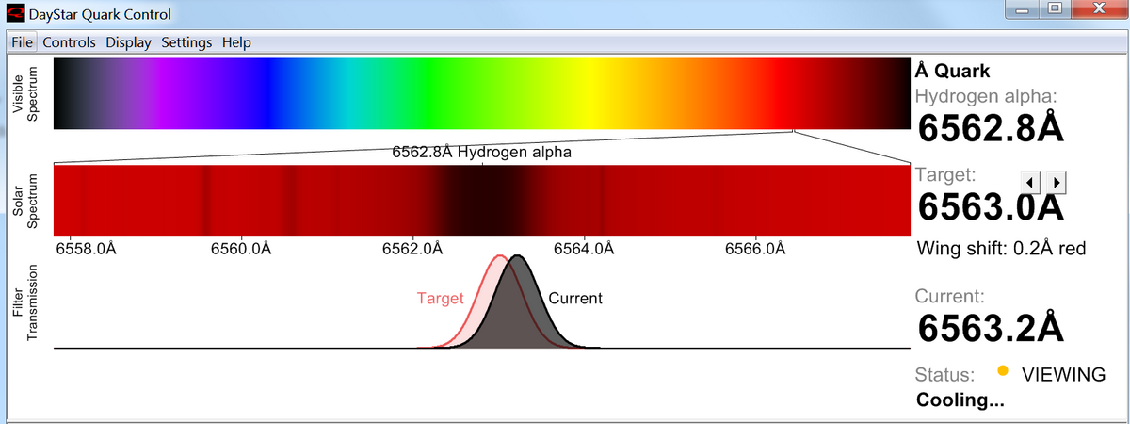Click the right arrow to increase target wavelength

click(1056, 182)
